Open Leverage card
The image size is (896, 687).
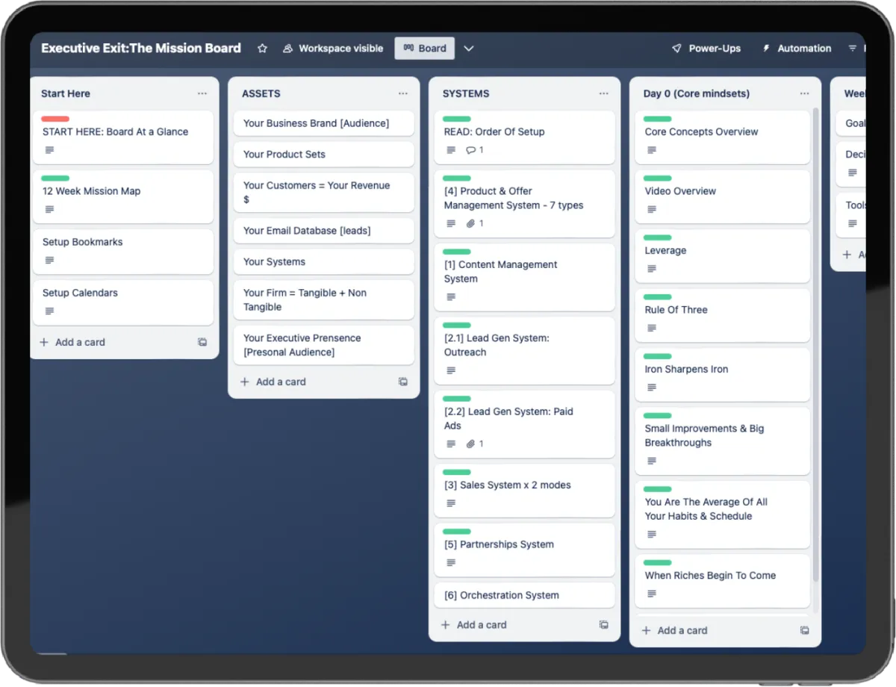[x=722, y=256]
